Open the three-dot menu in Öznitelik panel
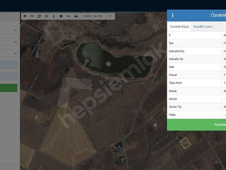Viewport: 226px width, 170px height. [x=173, y=15]
